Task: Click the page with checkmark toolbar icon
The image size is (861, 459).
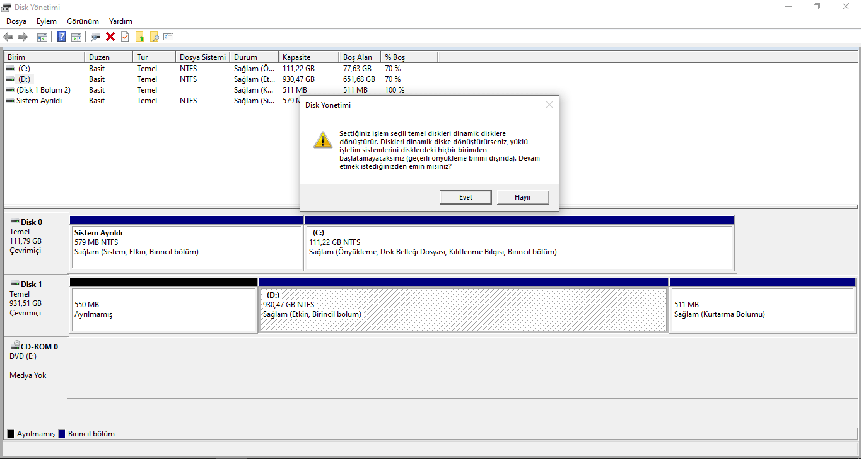Action: [125, 37]
